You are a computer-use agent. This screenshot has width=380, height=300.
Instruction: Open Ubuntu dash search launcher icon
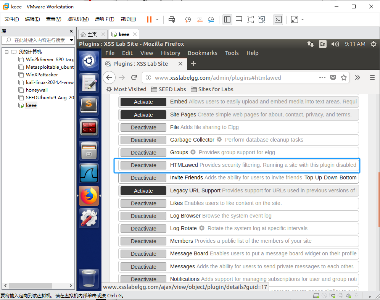point(89,61)
